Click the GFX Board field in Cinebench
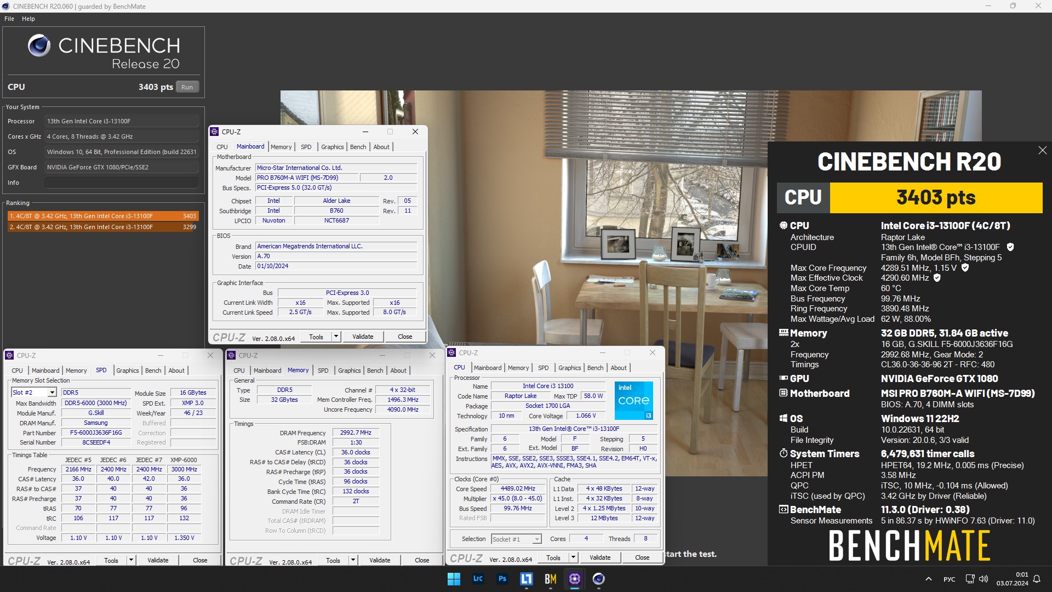This screenshot has height=592, width=1052. pos(122,167)
